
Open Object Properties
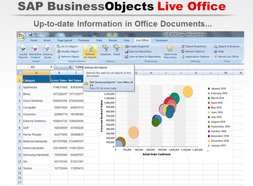tap(194, 46)
